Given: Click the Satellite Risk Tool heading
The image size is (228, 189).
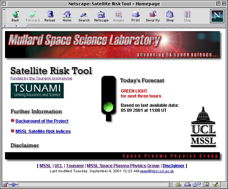Looking at the screenshot, I should [51, 71].
